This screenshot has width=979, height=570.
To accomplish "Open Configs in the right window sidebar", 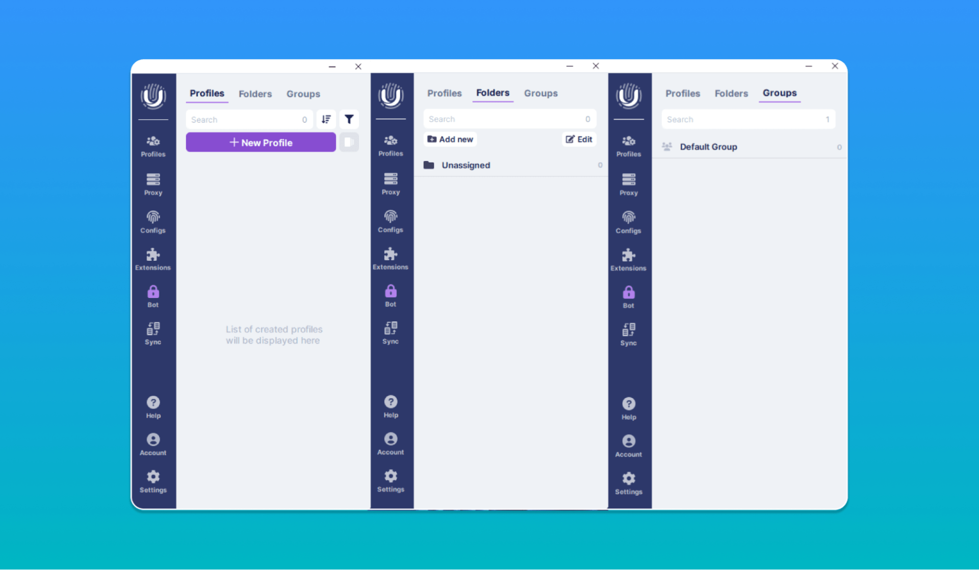I will point(628,223).
